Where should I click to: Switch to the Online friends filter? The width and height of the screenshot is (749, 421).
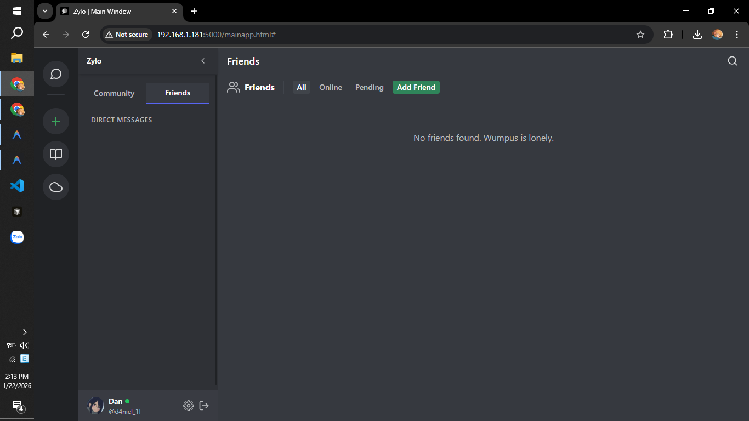point(331,87)
